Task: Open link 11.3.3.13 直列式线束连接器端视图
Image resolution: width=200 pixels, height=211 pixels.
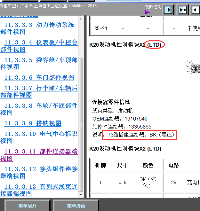Action: pos(39,190)
